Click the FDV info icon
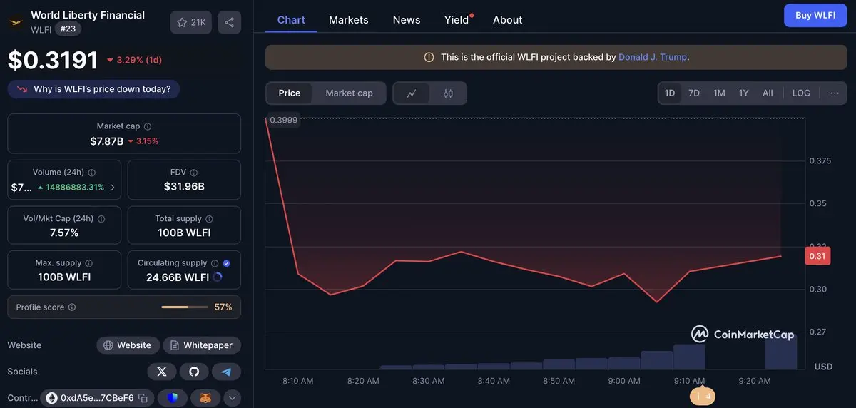 pos(194,173)
